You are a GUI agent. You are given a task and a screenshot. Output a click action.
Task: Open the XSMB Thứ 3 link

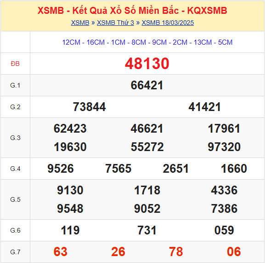click(x=115, y=23)
